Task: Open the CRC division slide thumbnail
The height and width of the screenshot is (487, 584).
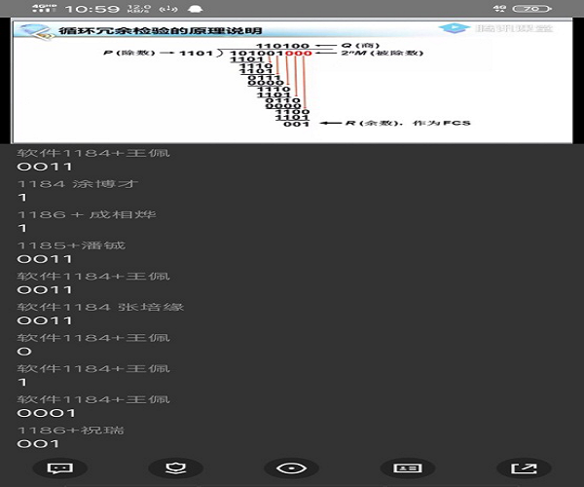Action: (292, 85)
